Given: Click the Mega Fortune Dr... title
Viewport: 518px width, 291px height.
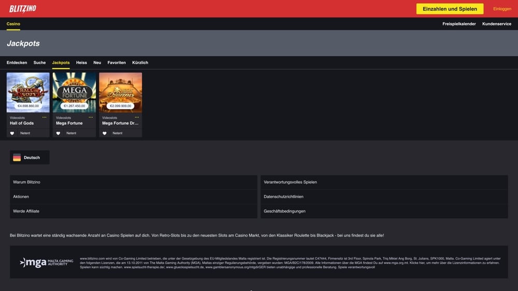Looking at the screenshot, I should pyautogui.click(x=120, y=123).
